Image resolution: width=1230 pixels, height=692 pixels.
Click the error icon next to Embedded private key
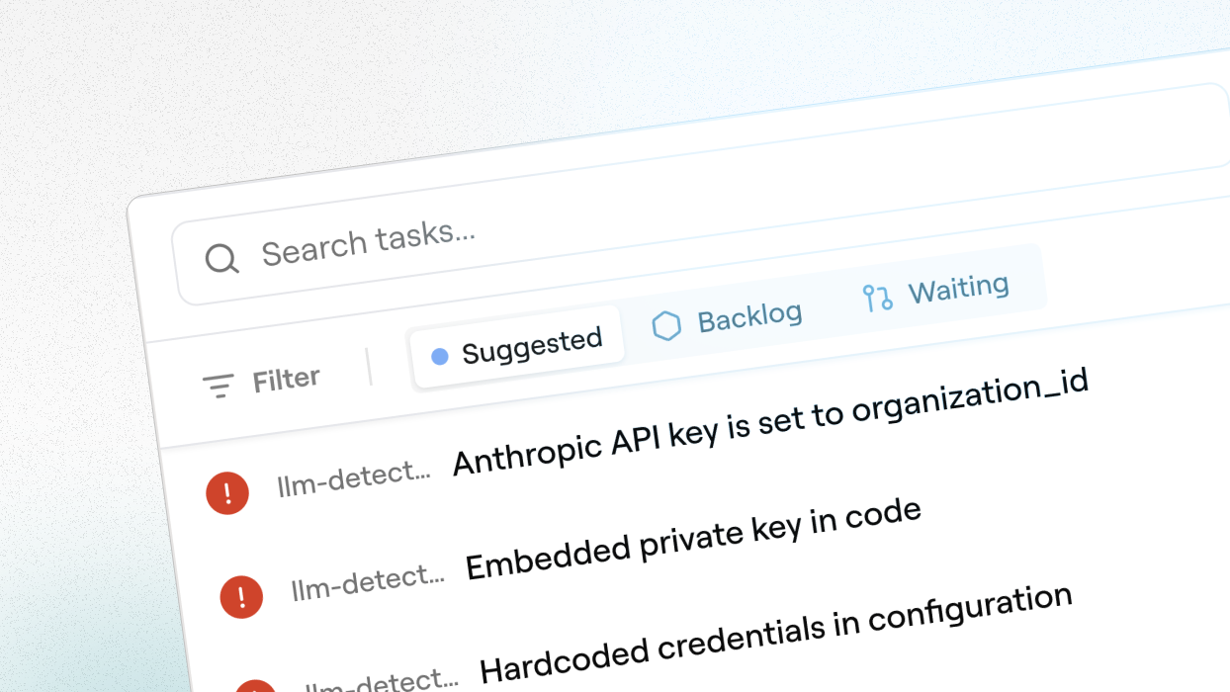[240, 597]
